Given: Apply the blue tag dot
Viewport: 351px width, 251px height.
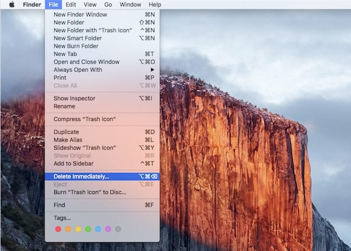Looking at the screenshot, I should click(98, 229).
